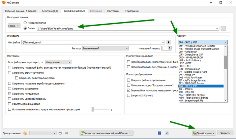The width and height of the screenshot is (236, 139).
Task: Click the browse output folder button
Action: [x=223, y=29]
